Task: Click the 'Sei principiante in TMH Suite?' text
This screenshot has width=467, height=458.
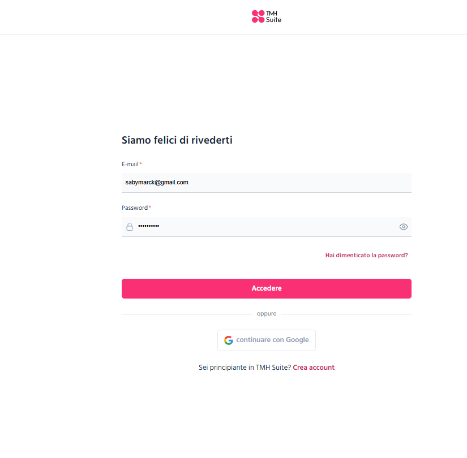Action: pyautogui.click(x=245, y=368)
